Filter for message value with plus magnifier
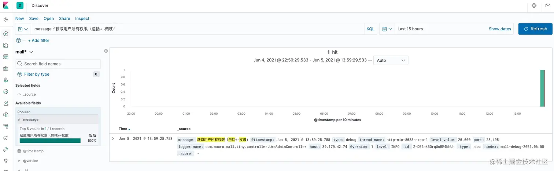Screen dimensions: 554x171 coord(90,135)
